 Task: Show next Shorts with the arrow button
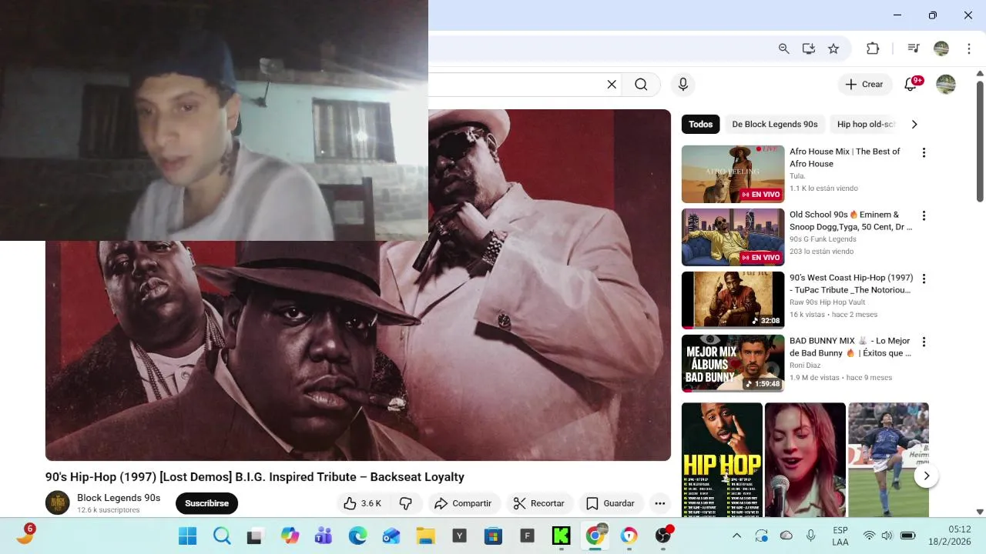927,476
